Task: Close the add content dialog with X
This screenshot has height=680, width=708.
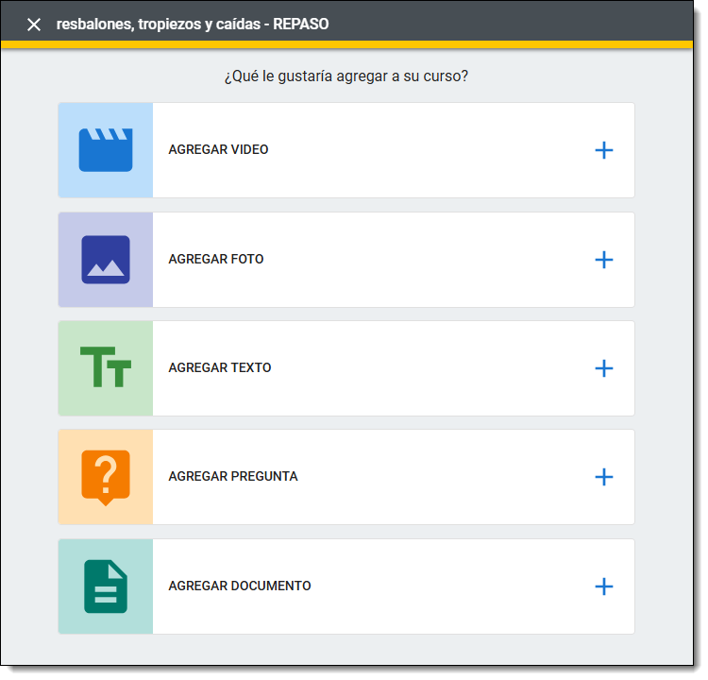Action: pyautogui.click(x=34, y=25)
